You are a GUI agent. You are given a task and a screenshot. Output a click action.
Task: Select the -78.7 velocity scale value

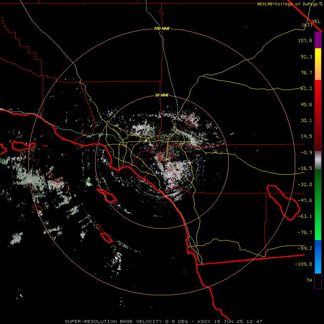pyautogui.click(x=305, y=233)
